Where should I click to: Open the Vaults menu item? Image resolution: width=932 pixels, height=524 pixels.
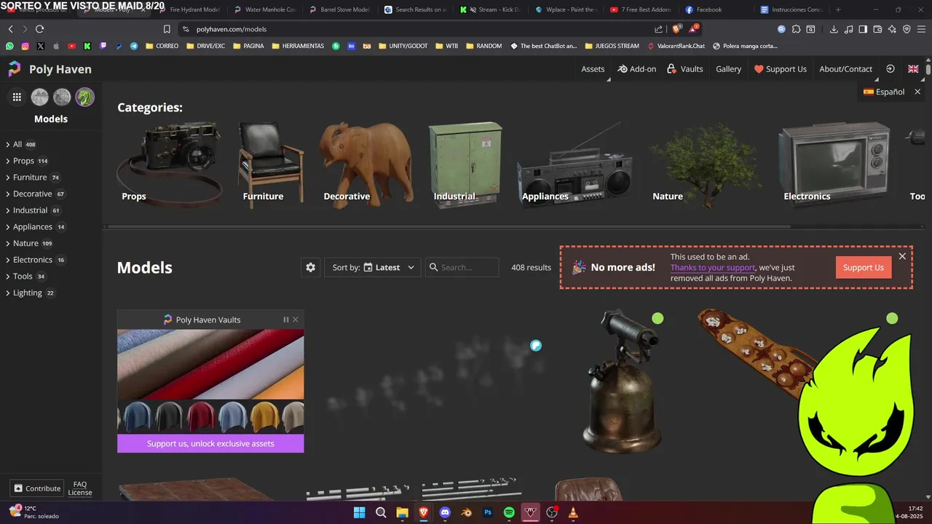(684, 69)
